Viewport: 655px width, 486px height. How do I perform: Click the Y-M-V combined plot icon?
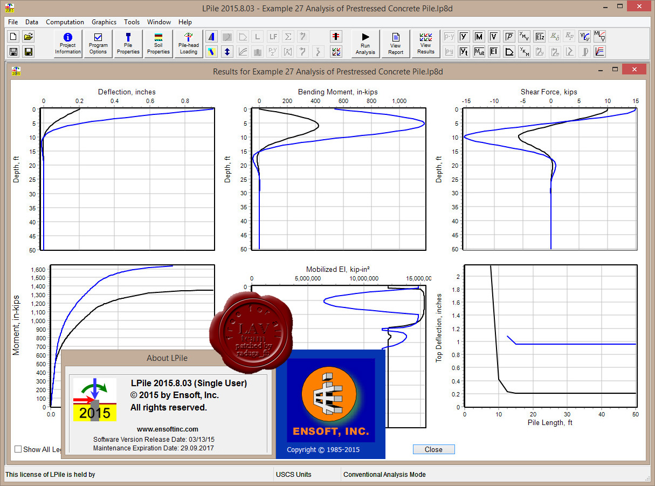point(524,37)
